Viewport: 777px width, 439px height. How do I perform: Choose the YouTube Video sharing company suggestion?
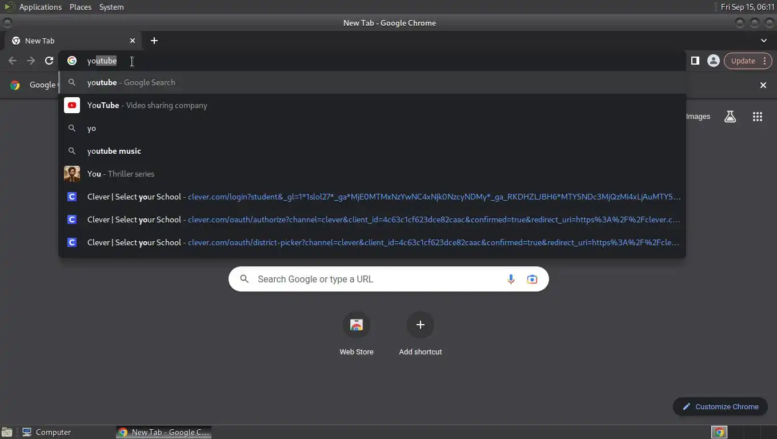tap(372, 105)
